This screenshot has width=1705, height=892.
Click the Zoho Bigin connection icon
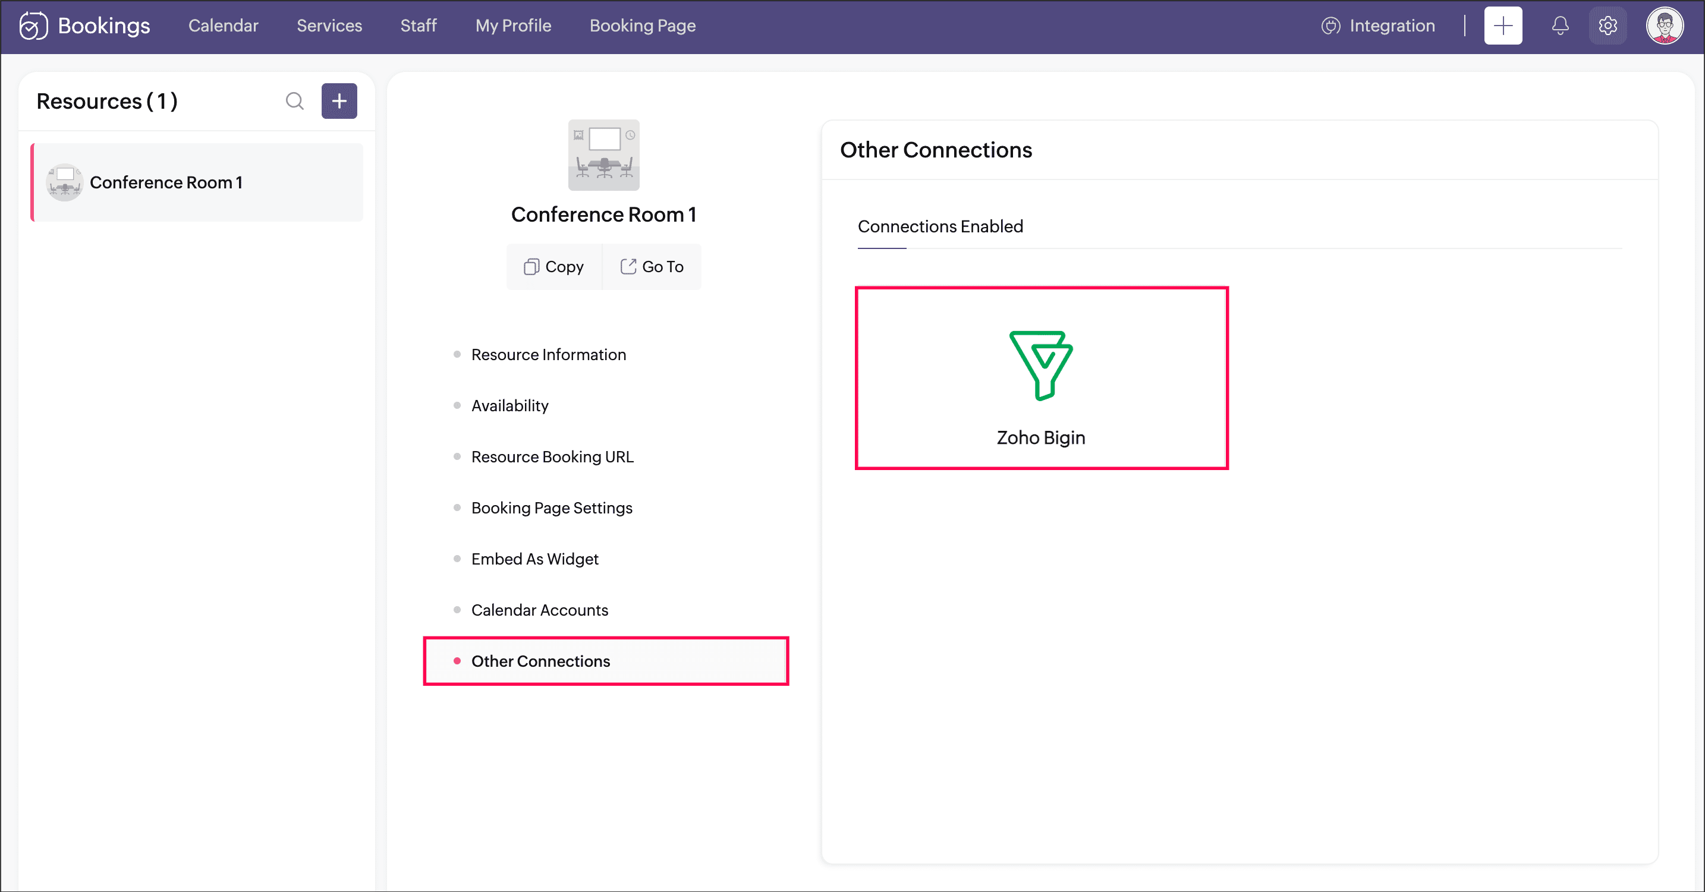(1040, 366)
